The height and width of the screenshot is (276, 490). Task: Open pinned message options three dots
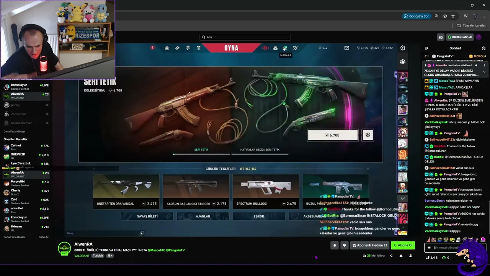point(484,66)
